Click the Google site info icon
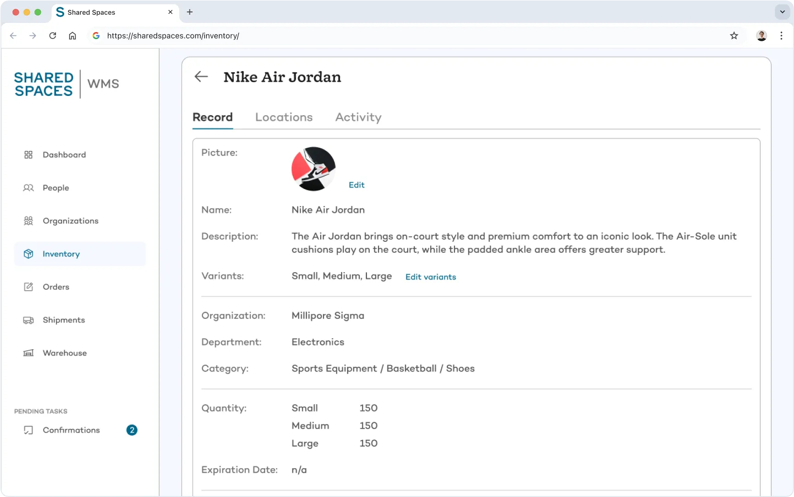 pyautogui.click(x=96, y=36)
